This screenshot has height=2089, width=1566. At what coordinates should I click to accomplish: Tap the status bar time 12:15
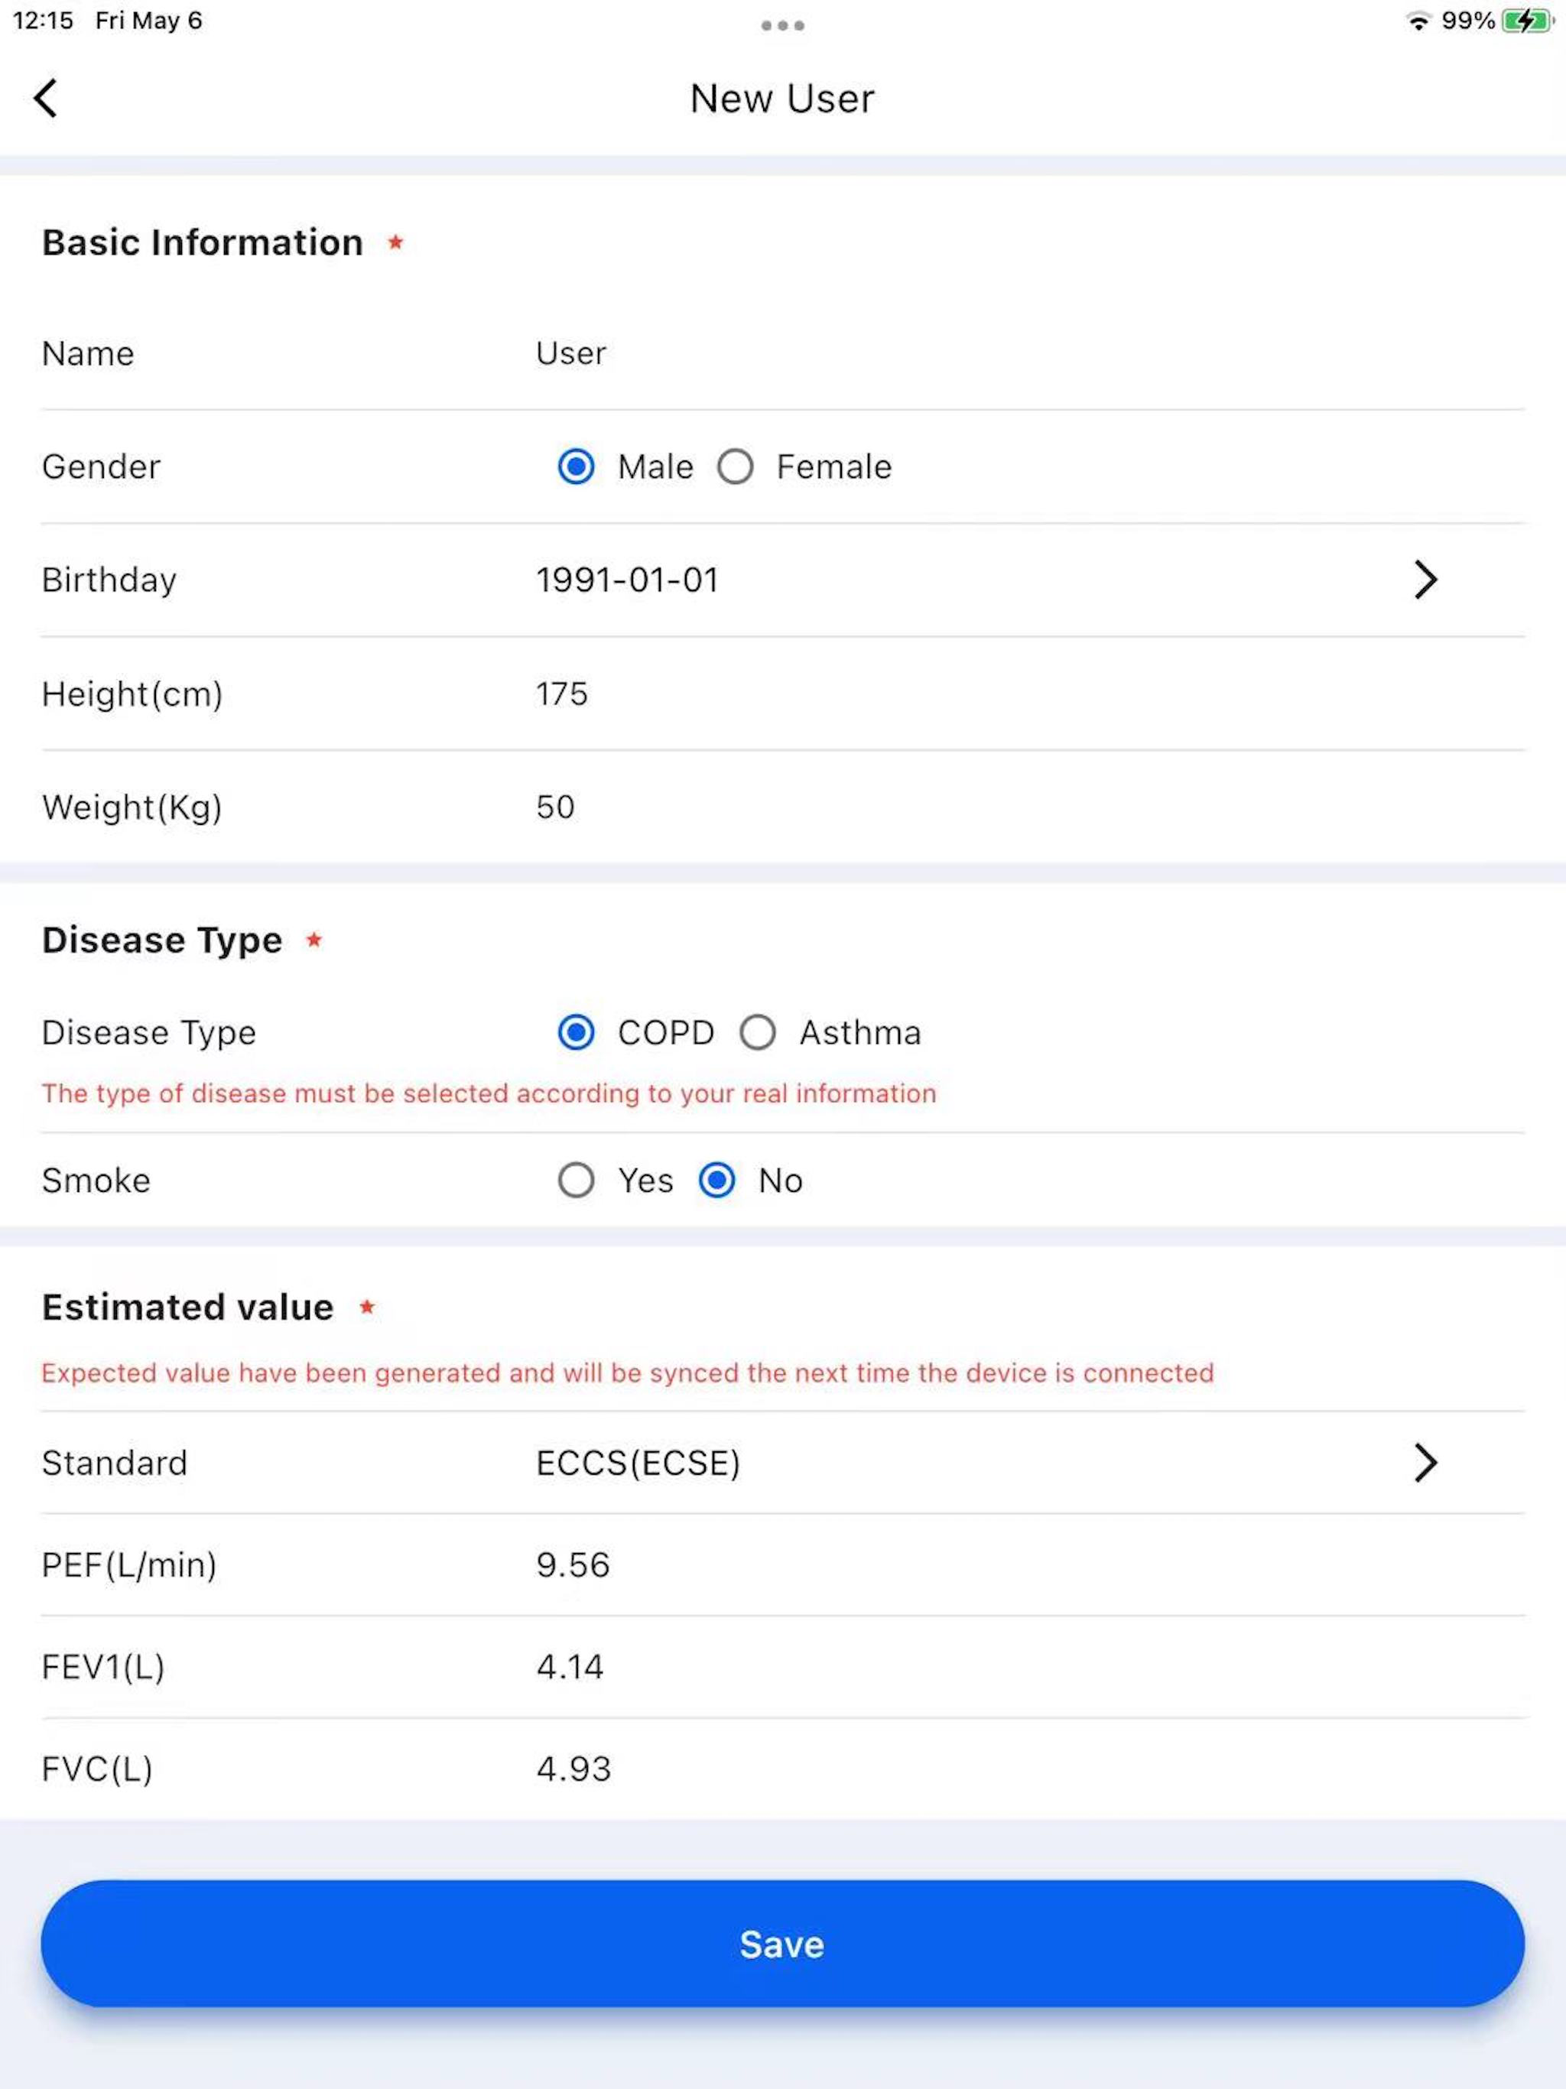pos(43,21)
